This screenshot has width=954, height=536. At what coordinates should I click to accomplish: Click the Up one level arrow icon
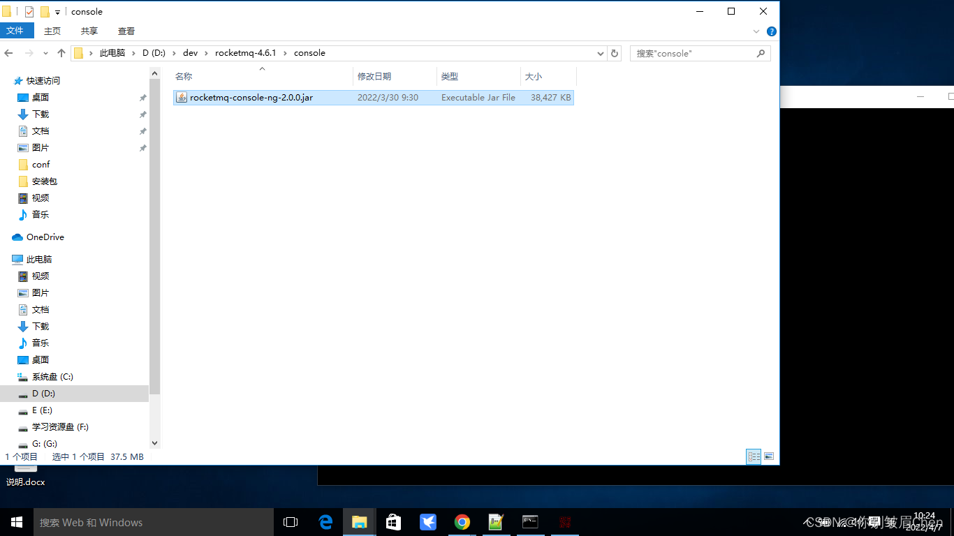61,53
